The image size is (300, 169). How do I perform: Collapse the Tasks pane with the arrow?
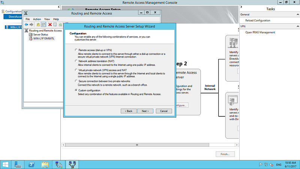pos(241,7)
